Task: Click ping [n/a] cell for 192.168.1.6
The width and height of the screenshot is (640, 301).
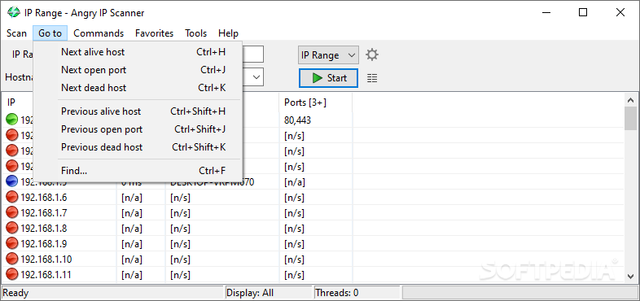Action: [x=132, y=198]
